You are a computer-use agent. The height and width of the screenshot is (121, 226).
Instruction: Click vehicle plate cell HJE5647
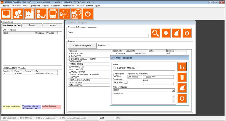tap(19, 74)
